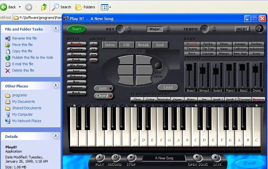
Task: Adjust the KEY stepper arrows
Action: (129, 29)
